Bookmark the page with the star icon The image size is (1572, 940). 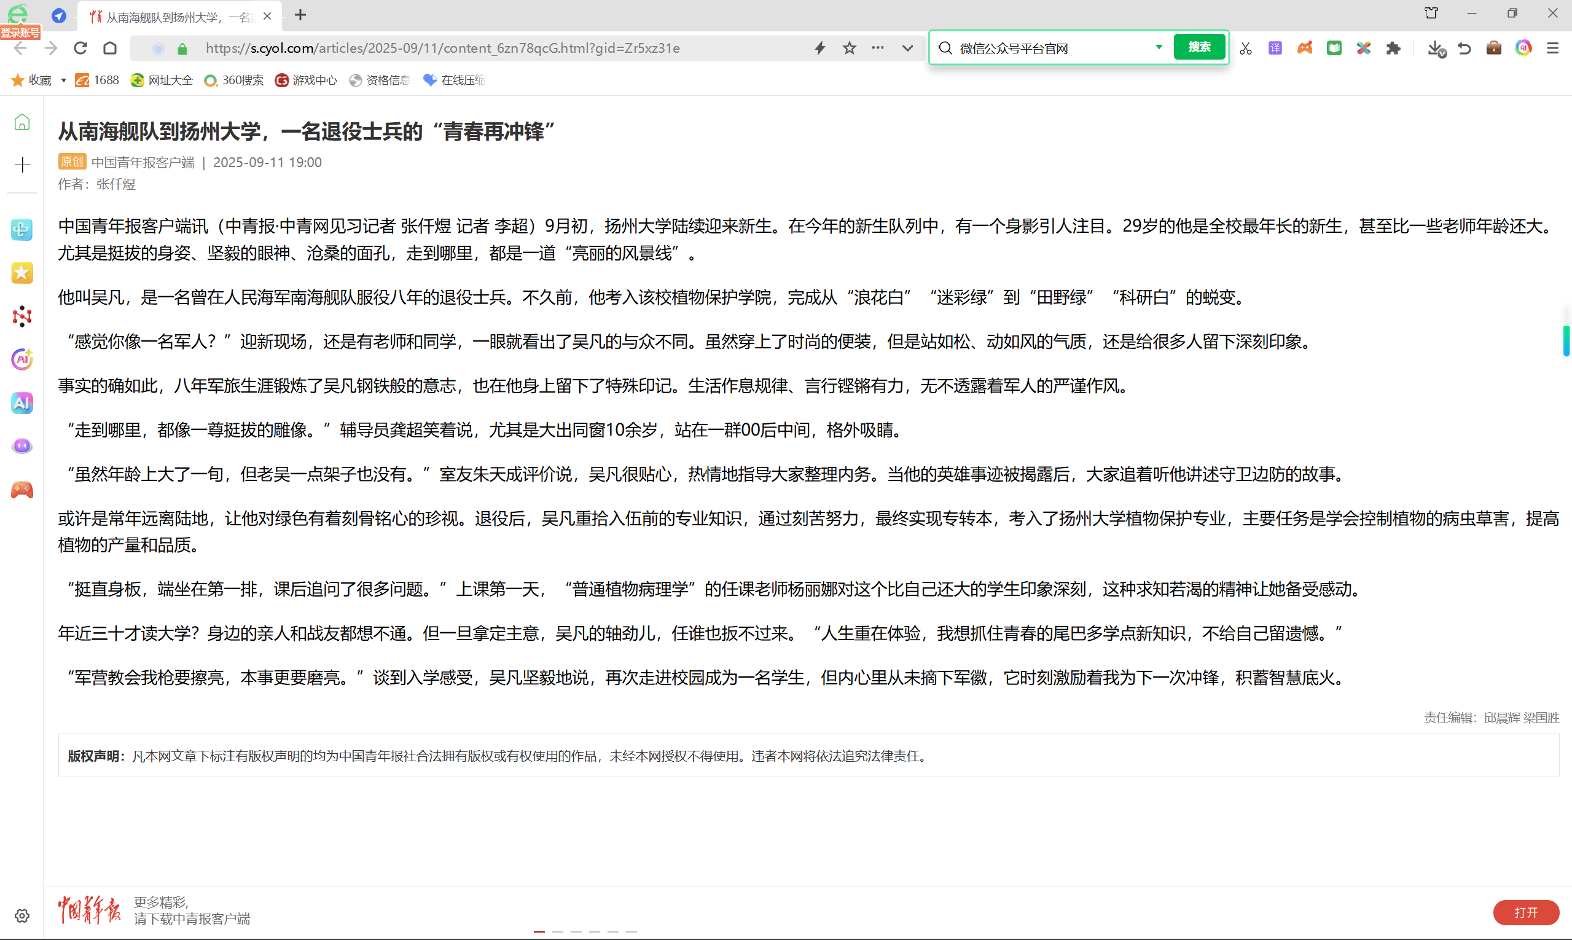click(x=850, y=48)
